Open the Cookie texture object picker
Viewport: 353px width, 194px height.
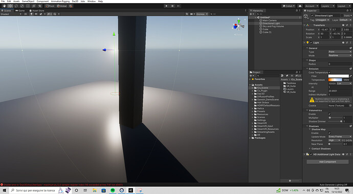point(350,105)
